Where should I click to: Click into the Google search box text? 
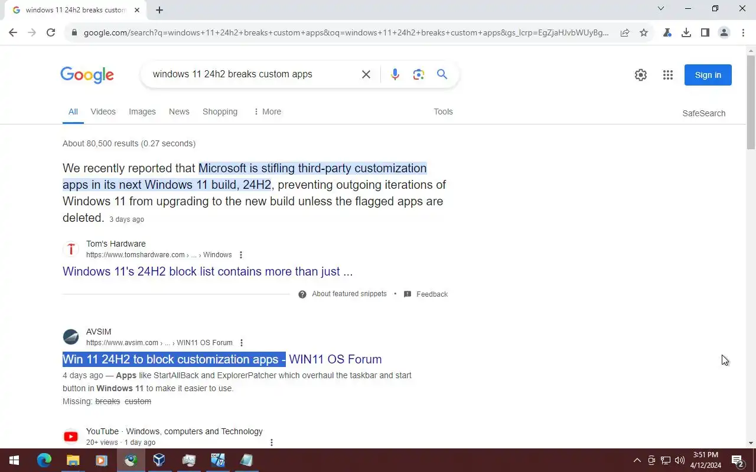coord(232,74)
